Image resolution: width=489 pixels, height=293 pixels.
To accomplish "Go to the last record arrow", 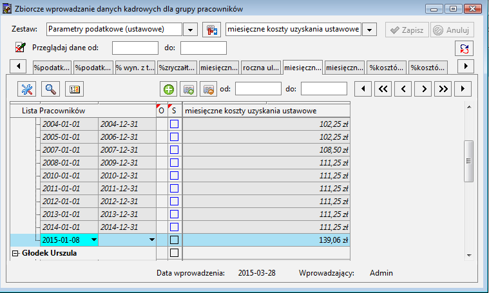I will 463,89.
